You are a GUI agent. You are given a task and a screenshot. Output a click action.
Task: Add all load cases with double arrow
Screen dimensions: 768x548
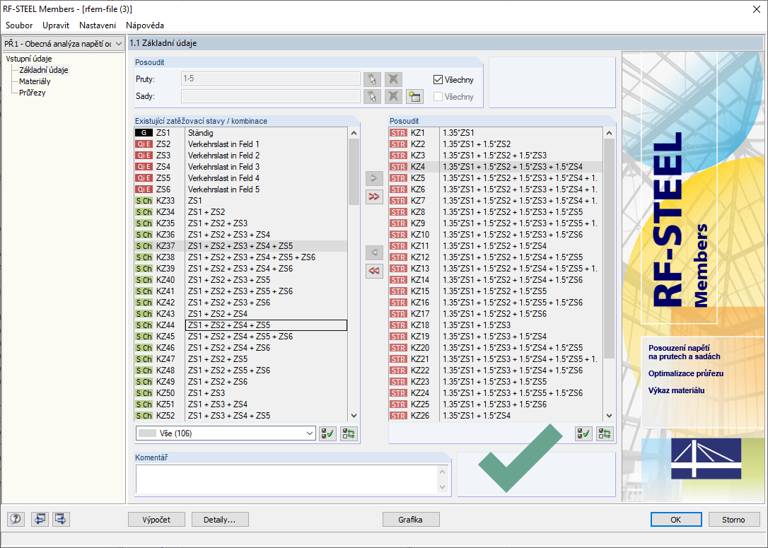click(374, 197)
